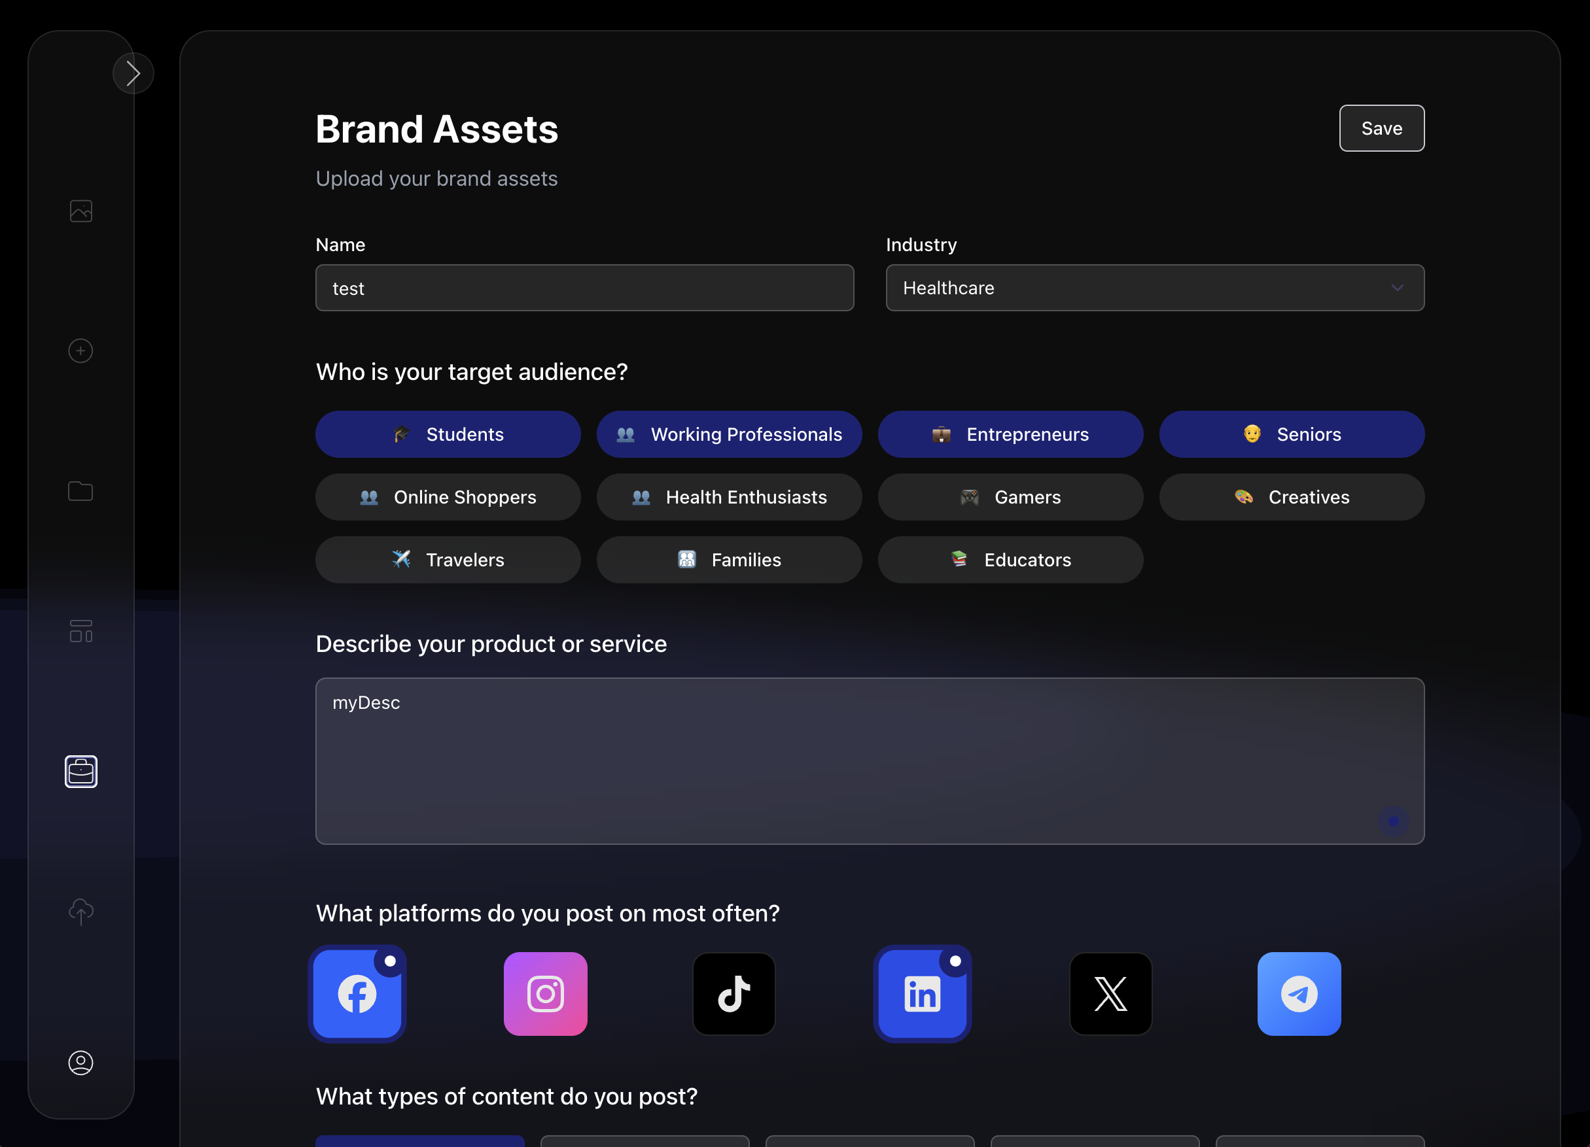The height and width of the screenshot is (1147, 1590).
Task: Open the Brand Assets briefcase icon
Action: [81, 772]
